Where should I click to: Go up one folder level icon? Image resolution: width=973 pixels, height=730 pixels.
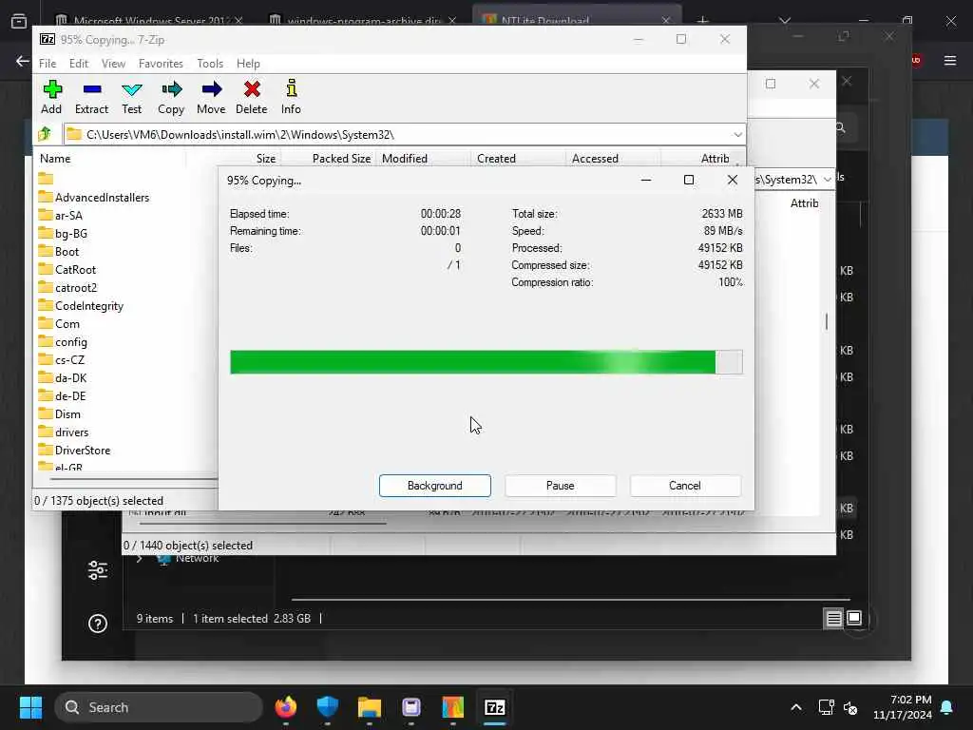click(x=45, y=134)
